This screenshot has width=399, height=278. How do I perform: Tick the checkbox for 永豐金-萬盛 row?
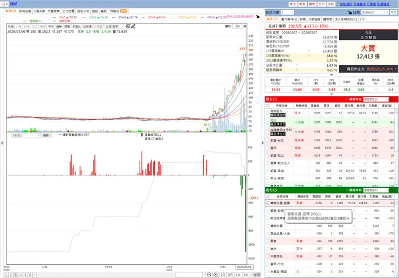[267, 272]
